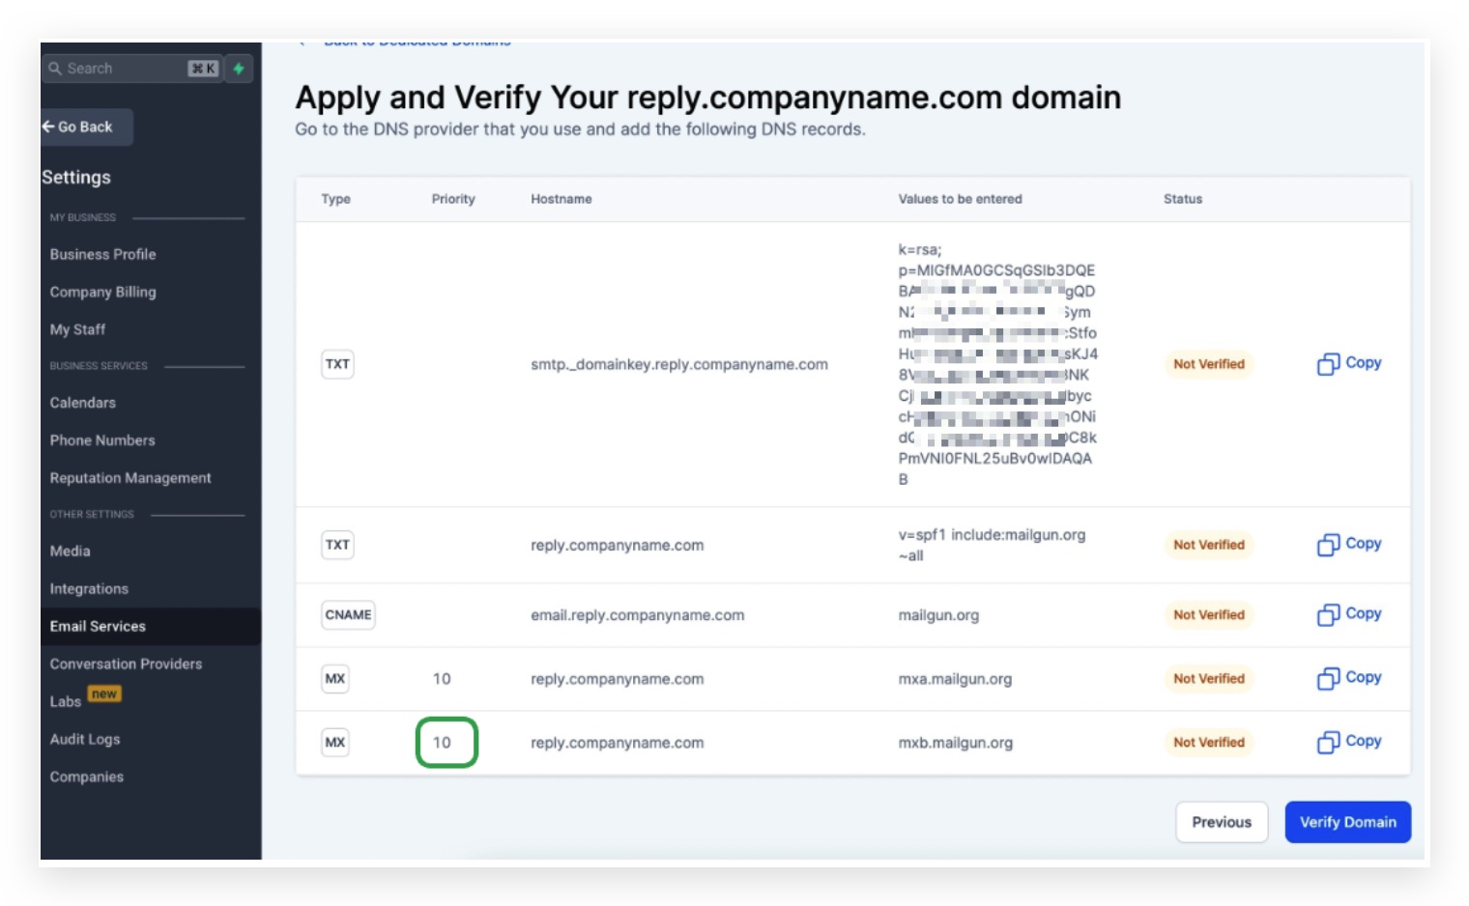Select Integrations in sidebar
The image size is (1469, 906).
tap(89, 588)
